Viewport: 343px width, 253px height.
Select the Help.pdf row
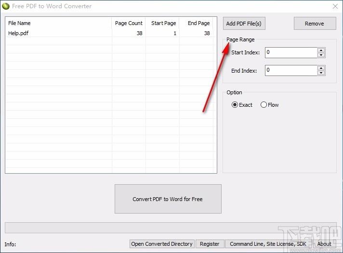coord(109,33)
